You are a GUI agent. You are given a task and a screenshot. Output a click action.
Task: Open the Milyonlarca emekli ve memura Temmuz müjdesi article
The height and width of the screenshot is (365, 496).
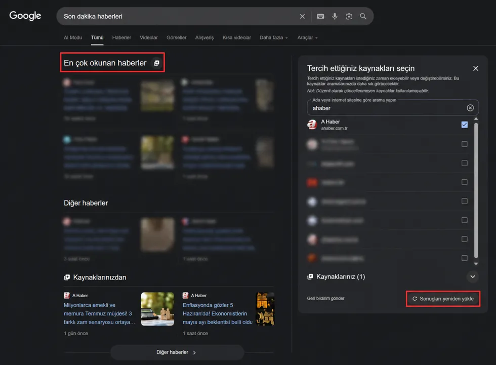pyautogui.click(x=99, y=314)
